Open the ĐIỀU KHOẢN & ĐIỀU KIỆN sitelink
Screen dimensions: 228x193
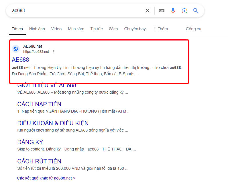click(x=53, y=123)
